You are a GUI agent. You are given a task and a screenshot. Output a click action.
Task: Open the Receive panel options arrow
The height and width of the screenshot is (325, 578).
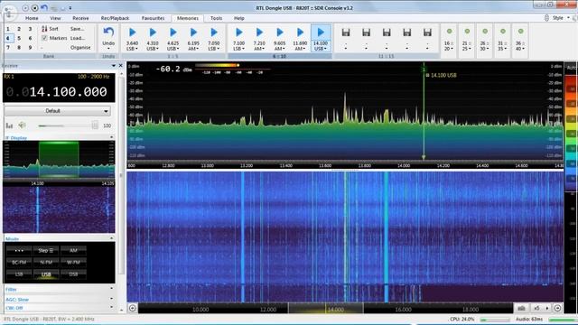point(114,66)
